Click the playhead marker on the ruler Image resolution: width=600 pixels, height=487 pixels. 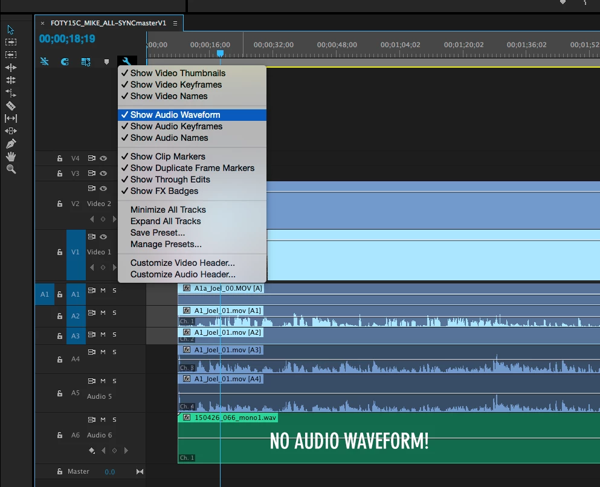click(x=220, y=53)
